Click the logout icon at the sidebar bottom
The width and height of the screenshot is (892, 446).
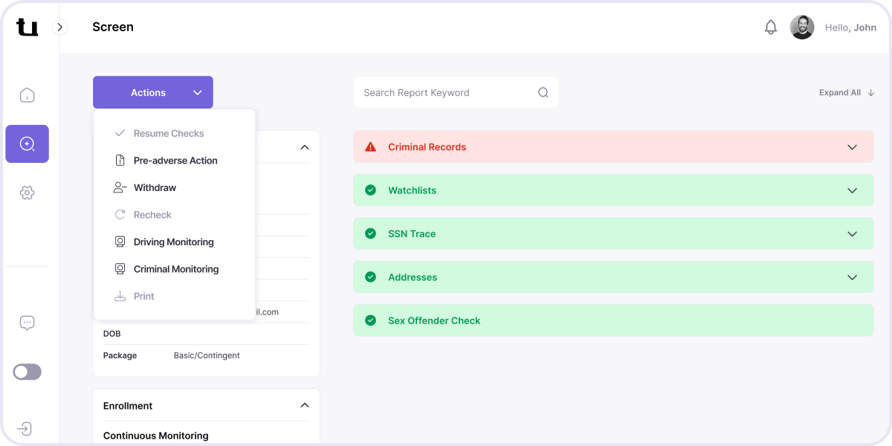coord(25,429)
